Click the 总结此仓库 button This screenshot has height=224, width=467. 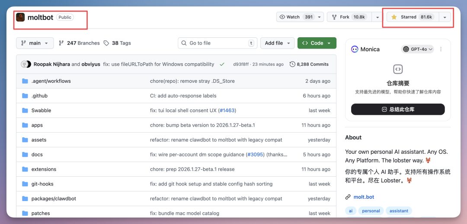pyautogui.click(x=398, y=109)
